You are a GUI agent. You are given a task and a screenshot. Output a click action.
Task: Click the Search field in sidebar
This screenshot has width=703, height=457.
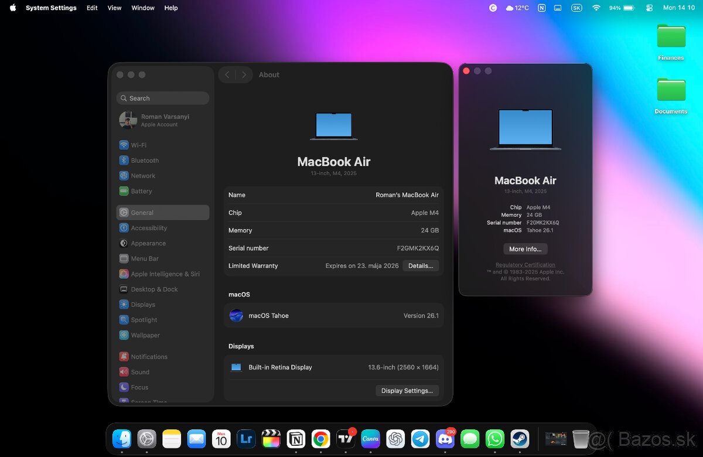tap(163, 98)
